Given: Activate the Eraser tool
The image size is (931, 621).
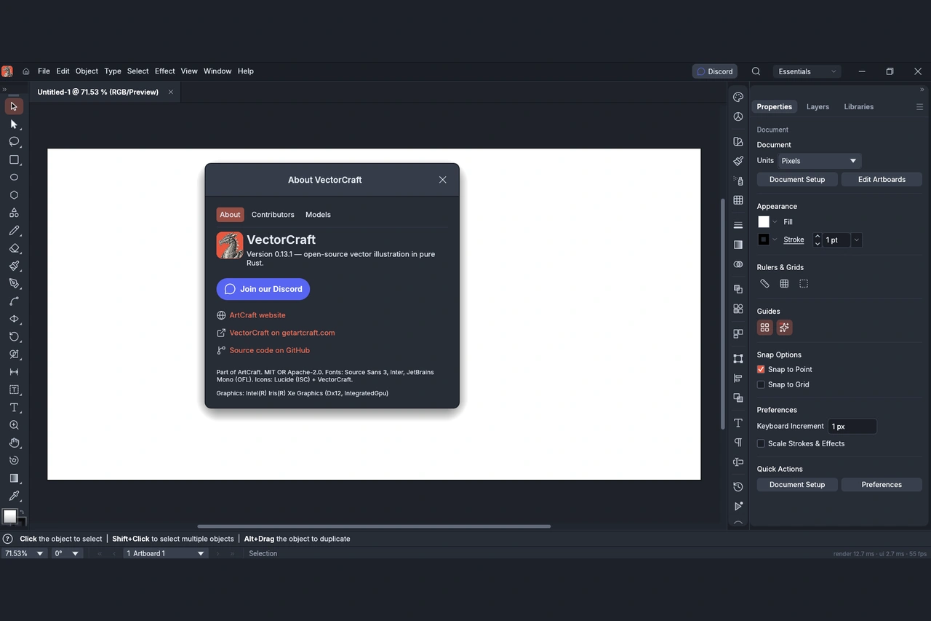Looking at the screenshot, I should click(14, 248).
